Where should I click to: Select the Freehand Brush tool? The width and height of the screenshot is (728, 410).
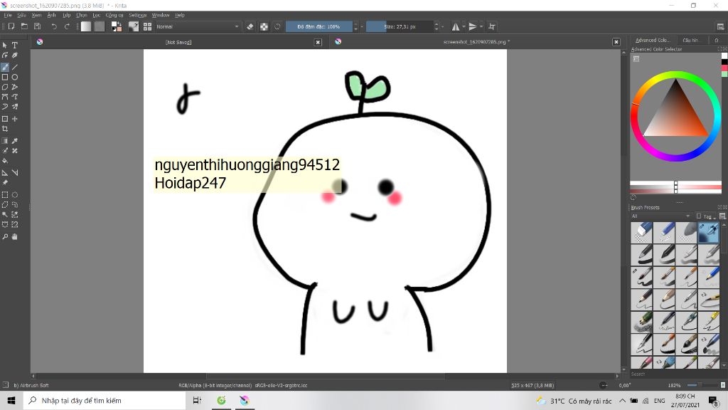[5, 68]
